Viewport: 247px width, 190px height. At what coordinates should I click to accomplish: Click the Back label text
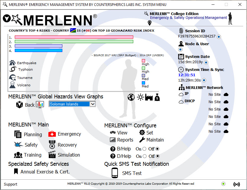pos(30,105)
